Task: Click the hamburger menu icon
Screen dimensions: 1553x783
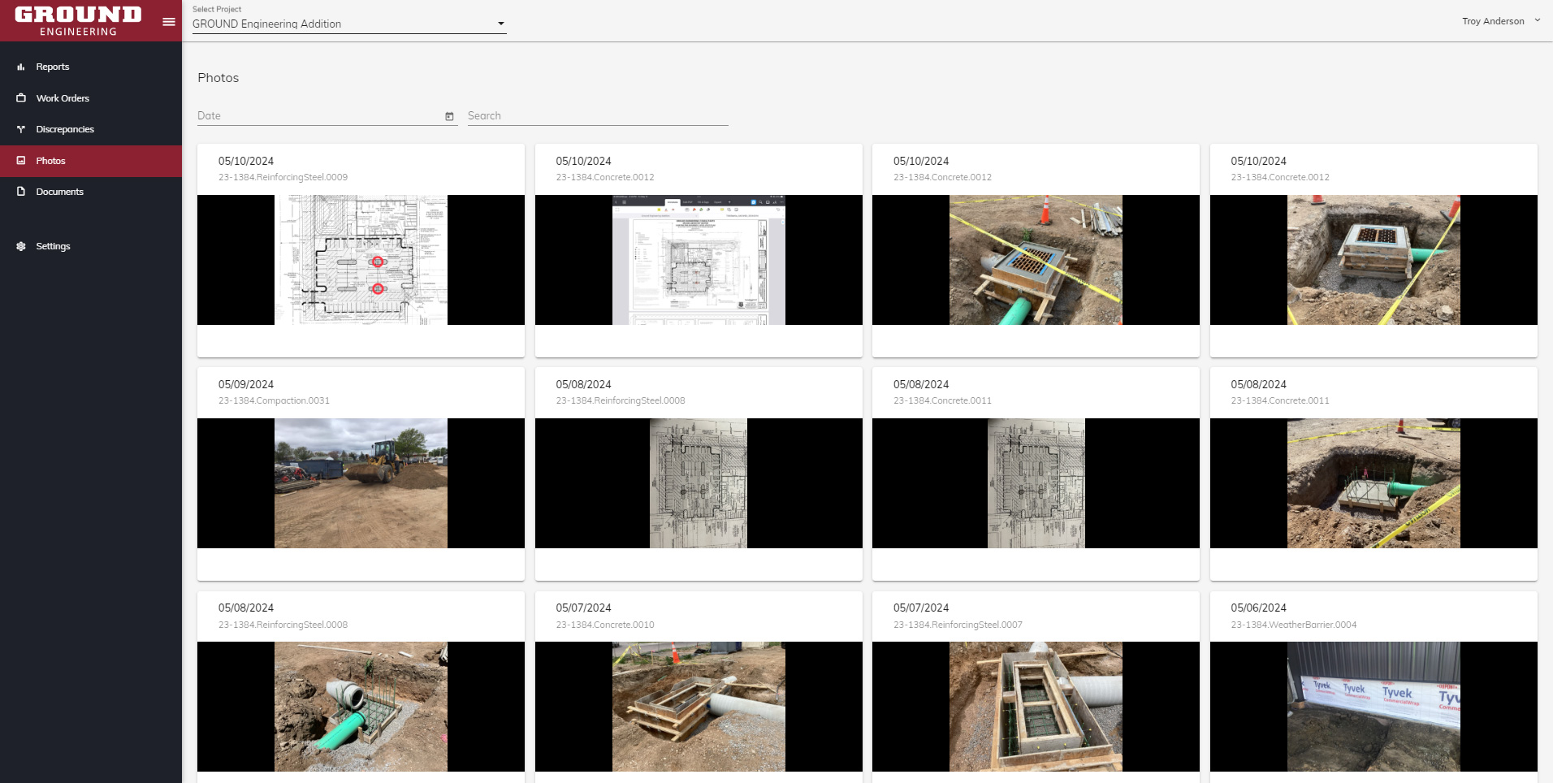Action: point(169,22)
